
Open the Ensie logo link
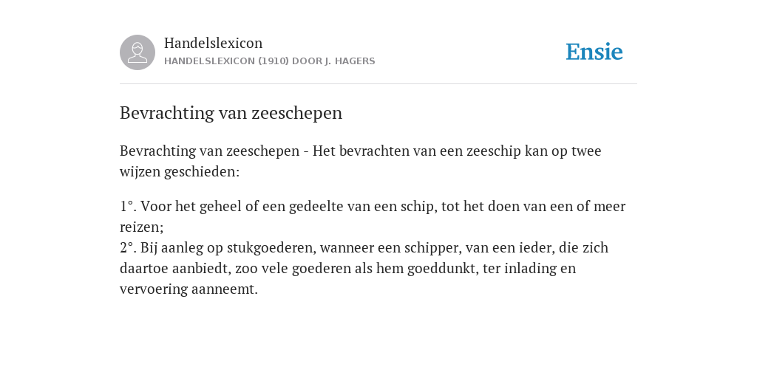(594, 52)
